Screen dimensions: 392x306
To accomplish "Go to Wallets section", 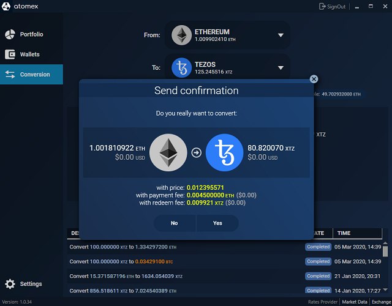I will [x=31, y=54].
